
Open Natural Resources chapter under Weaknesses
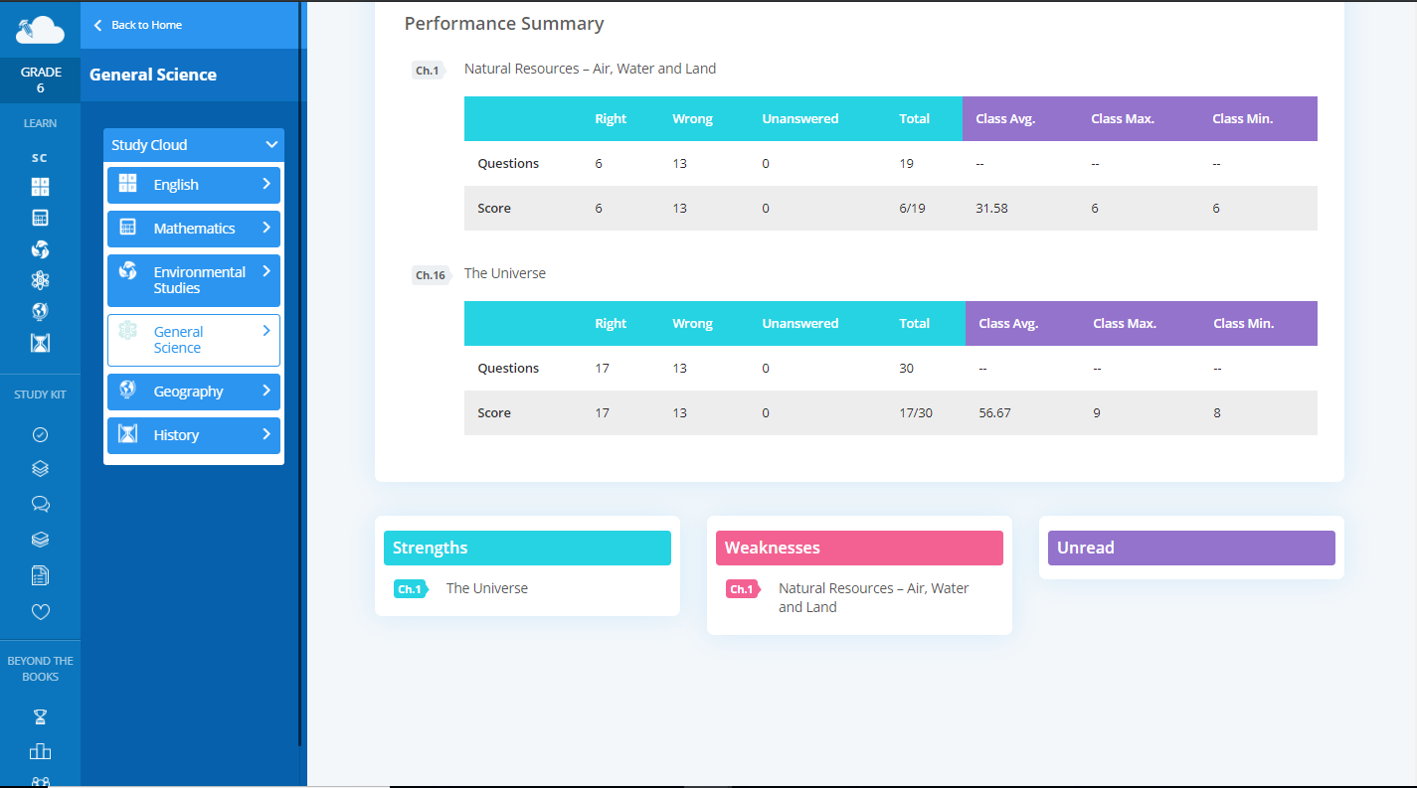coord(872,597)
